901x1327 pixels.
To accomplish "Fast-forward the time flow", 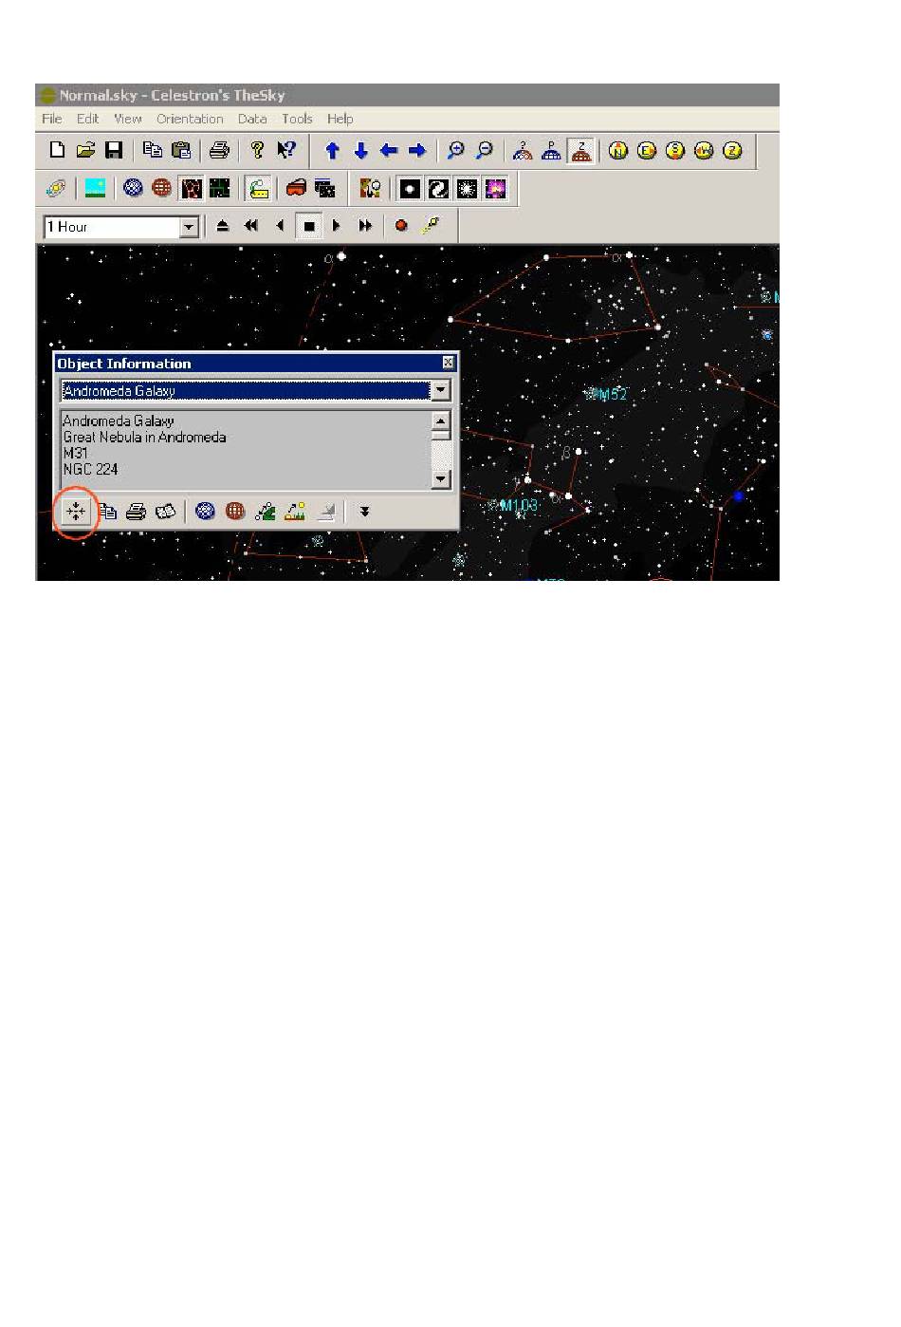I will click(x=365, y=226).
